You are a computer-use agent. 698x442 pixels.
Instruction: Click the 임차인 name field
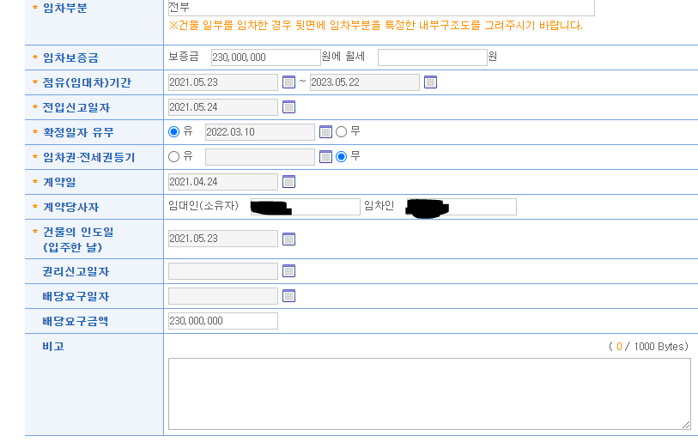click(x=459, y=207)
